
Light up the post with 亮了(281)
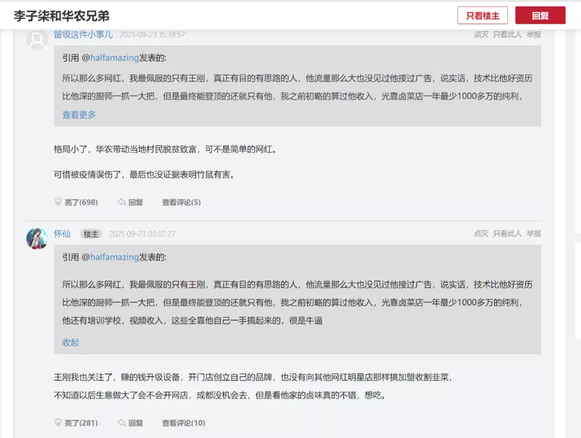coord(76,422)
